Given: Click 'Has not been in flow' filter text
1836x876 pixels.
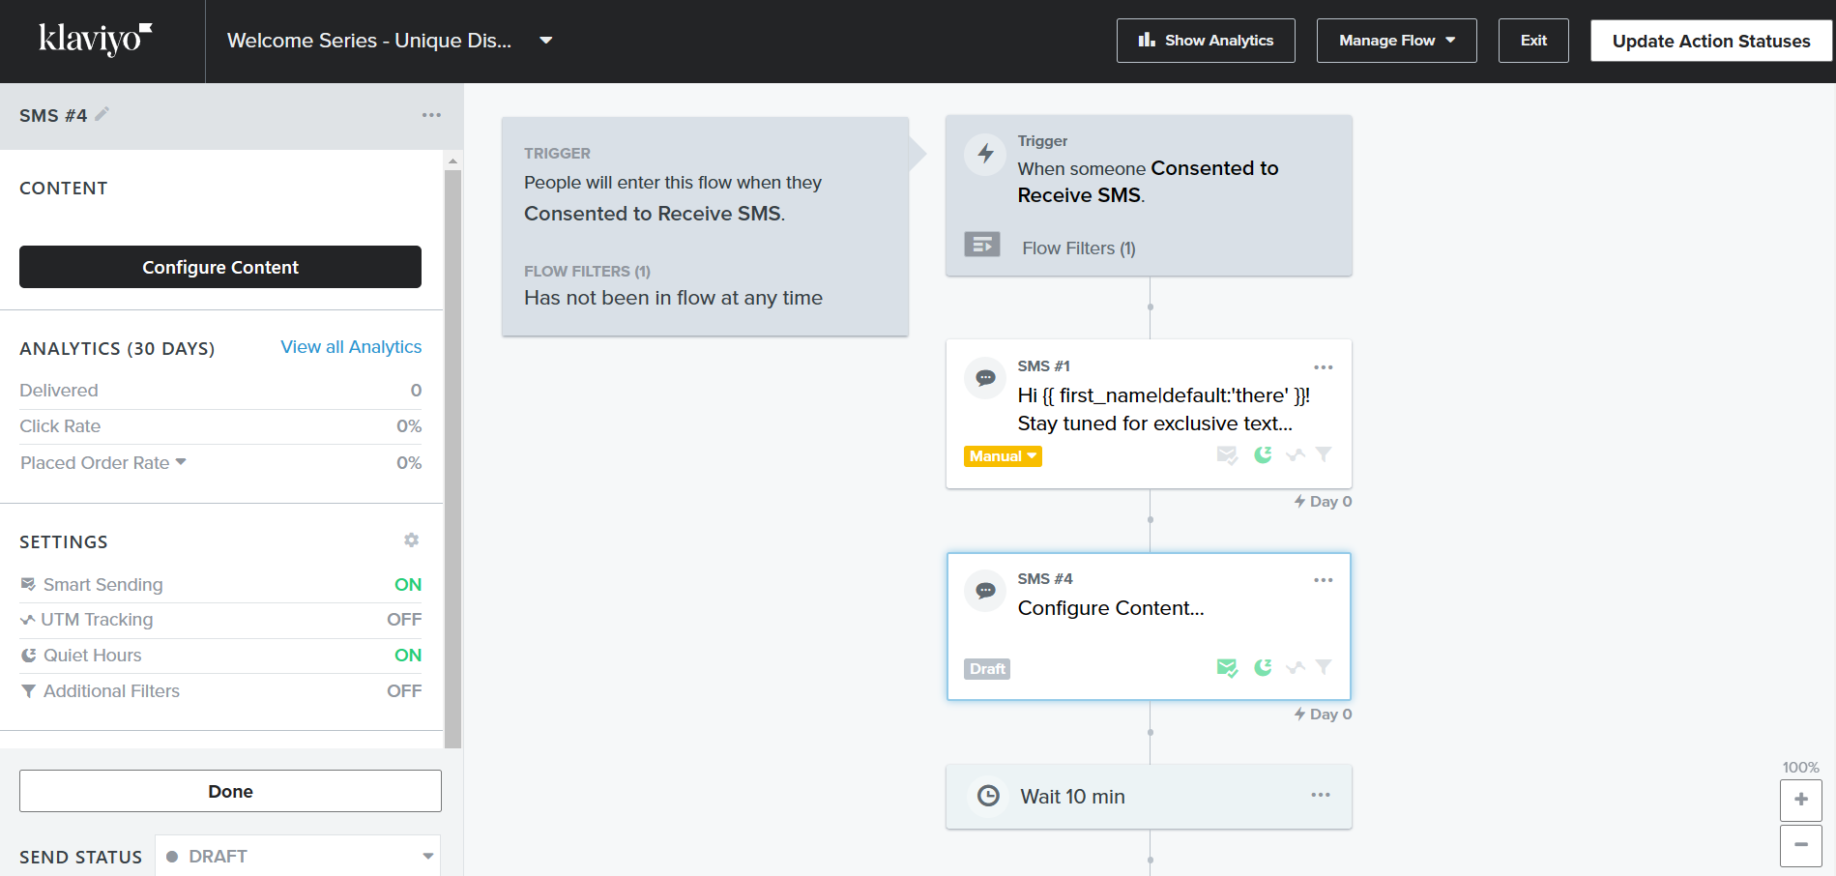Looking at the screenshot, I should tap(673, 298).
